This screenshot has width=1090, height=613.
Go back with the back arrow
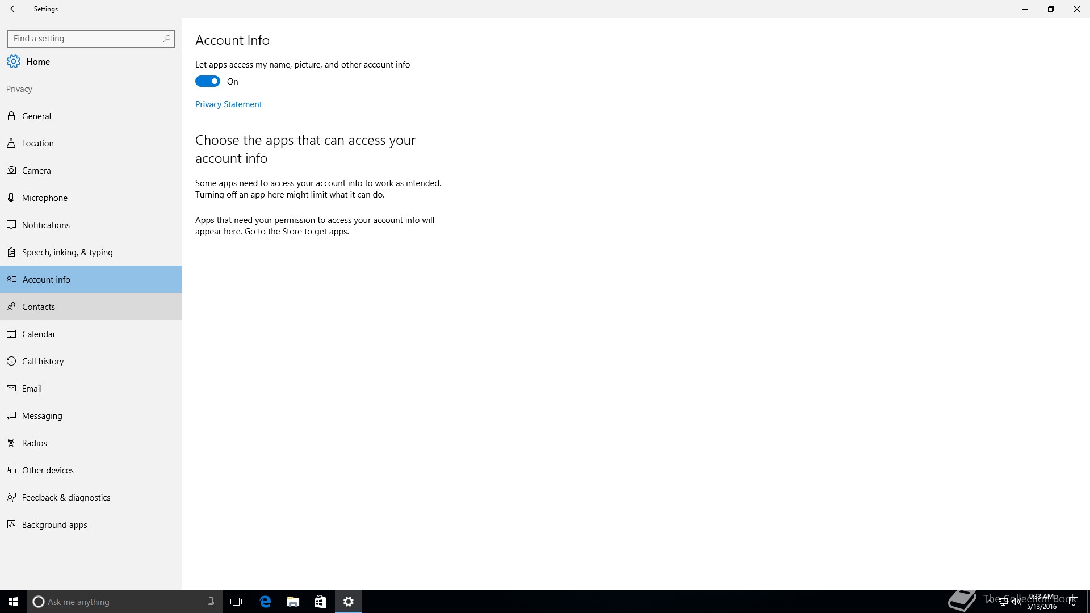click(14, 9)
